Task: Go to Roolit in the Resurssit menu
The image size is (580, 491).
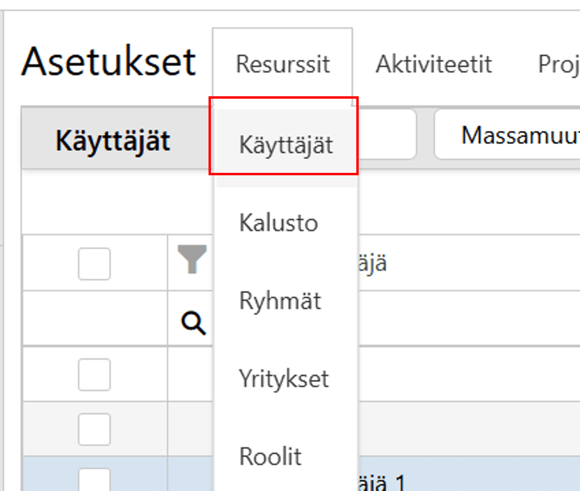Action: [x=270, y=456]
